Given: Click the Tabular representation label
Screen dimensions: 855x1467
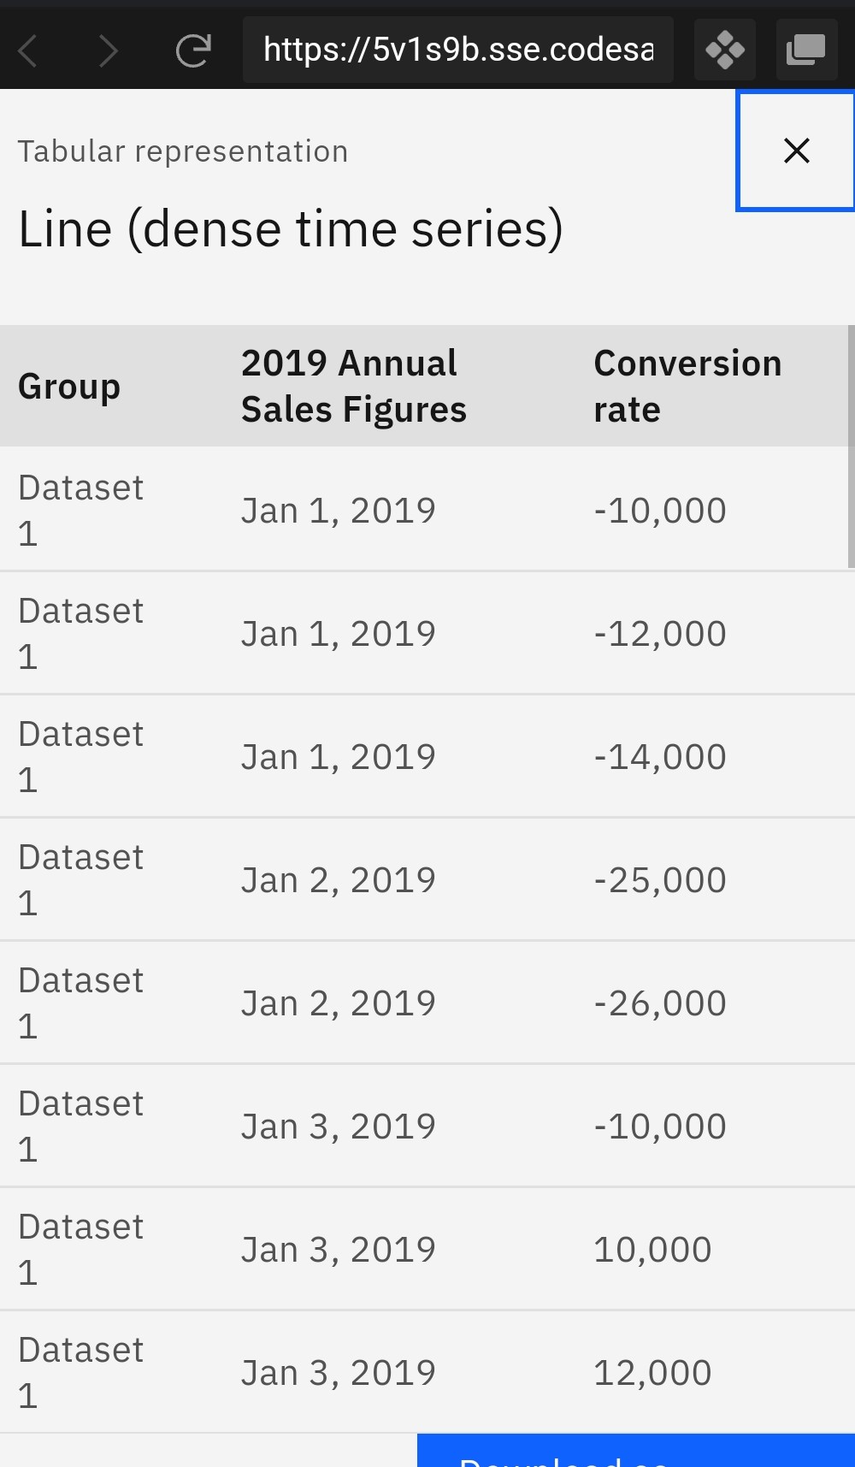Looking at the screenshot, I should 184,151.
